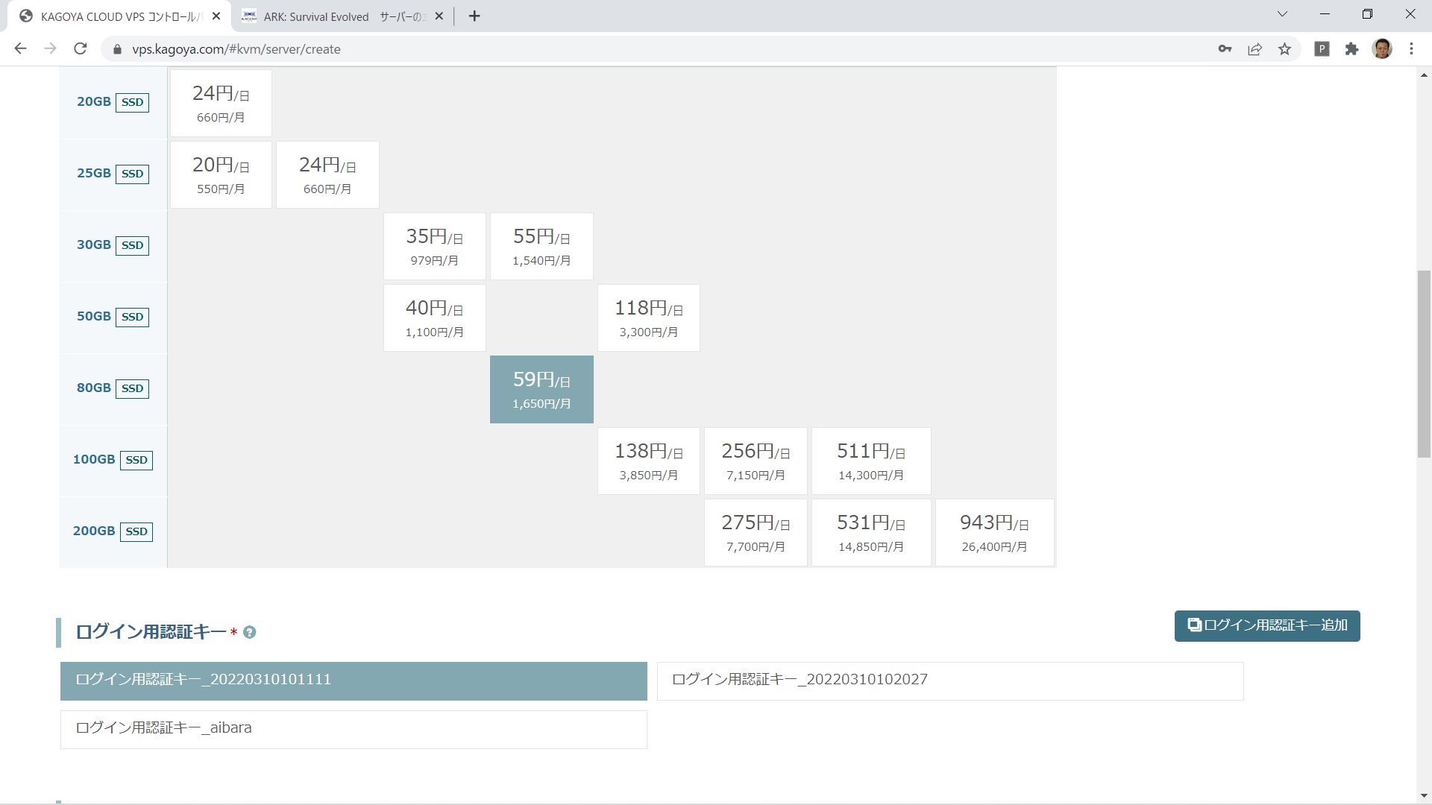1432x805 pixels.
Task: Click the share page icon
Action: tap(1254, 49)
